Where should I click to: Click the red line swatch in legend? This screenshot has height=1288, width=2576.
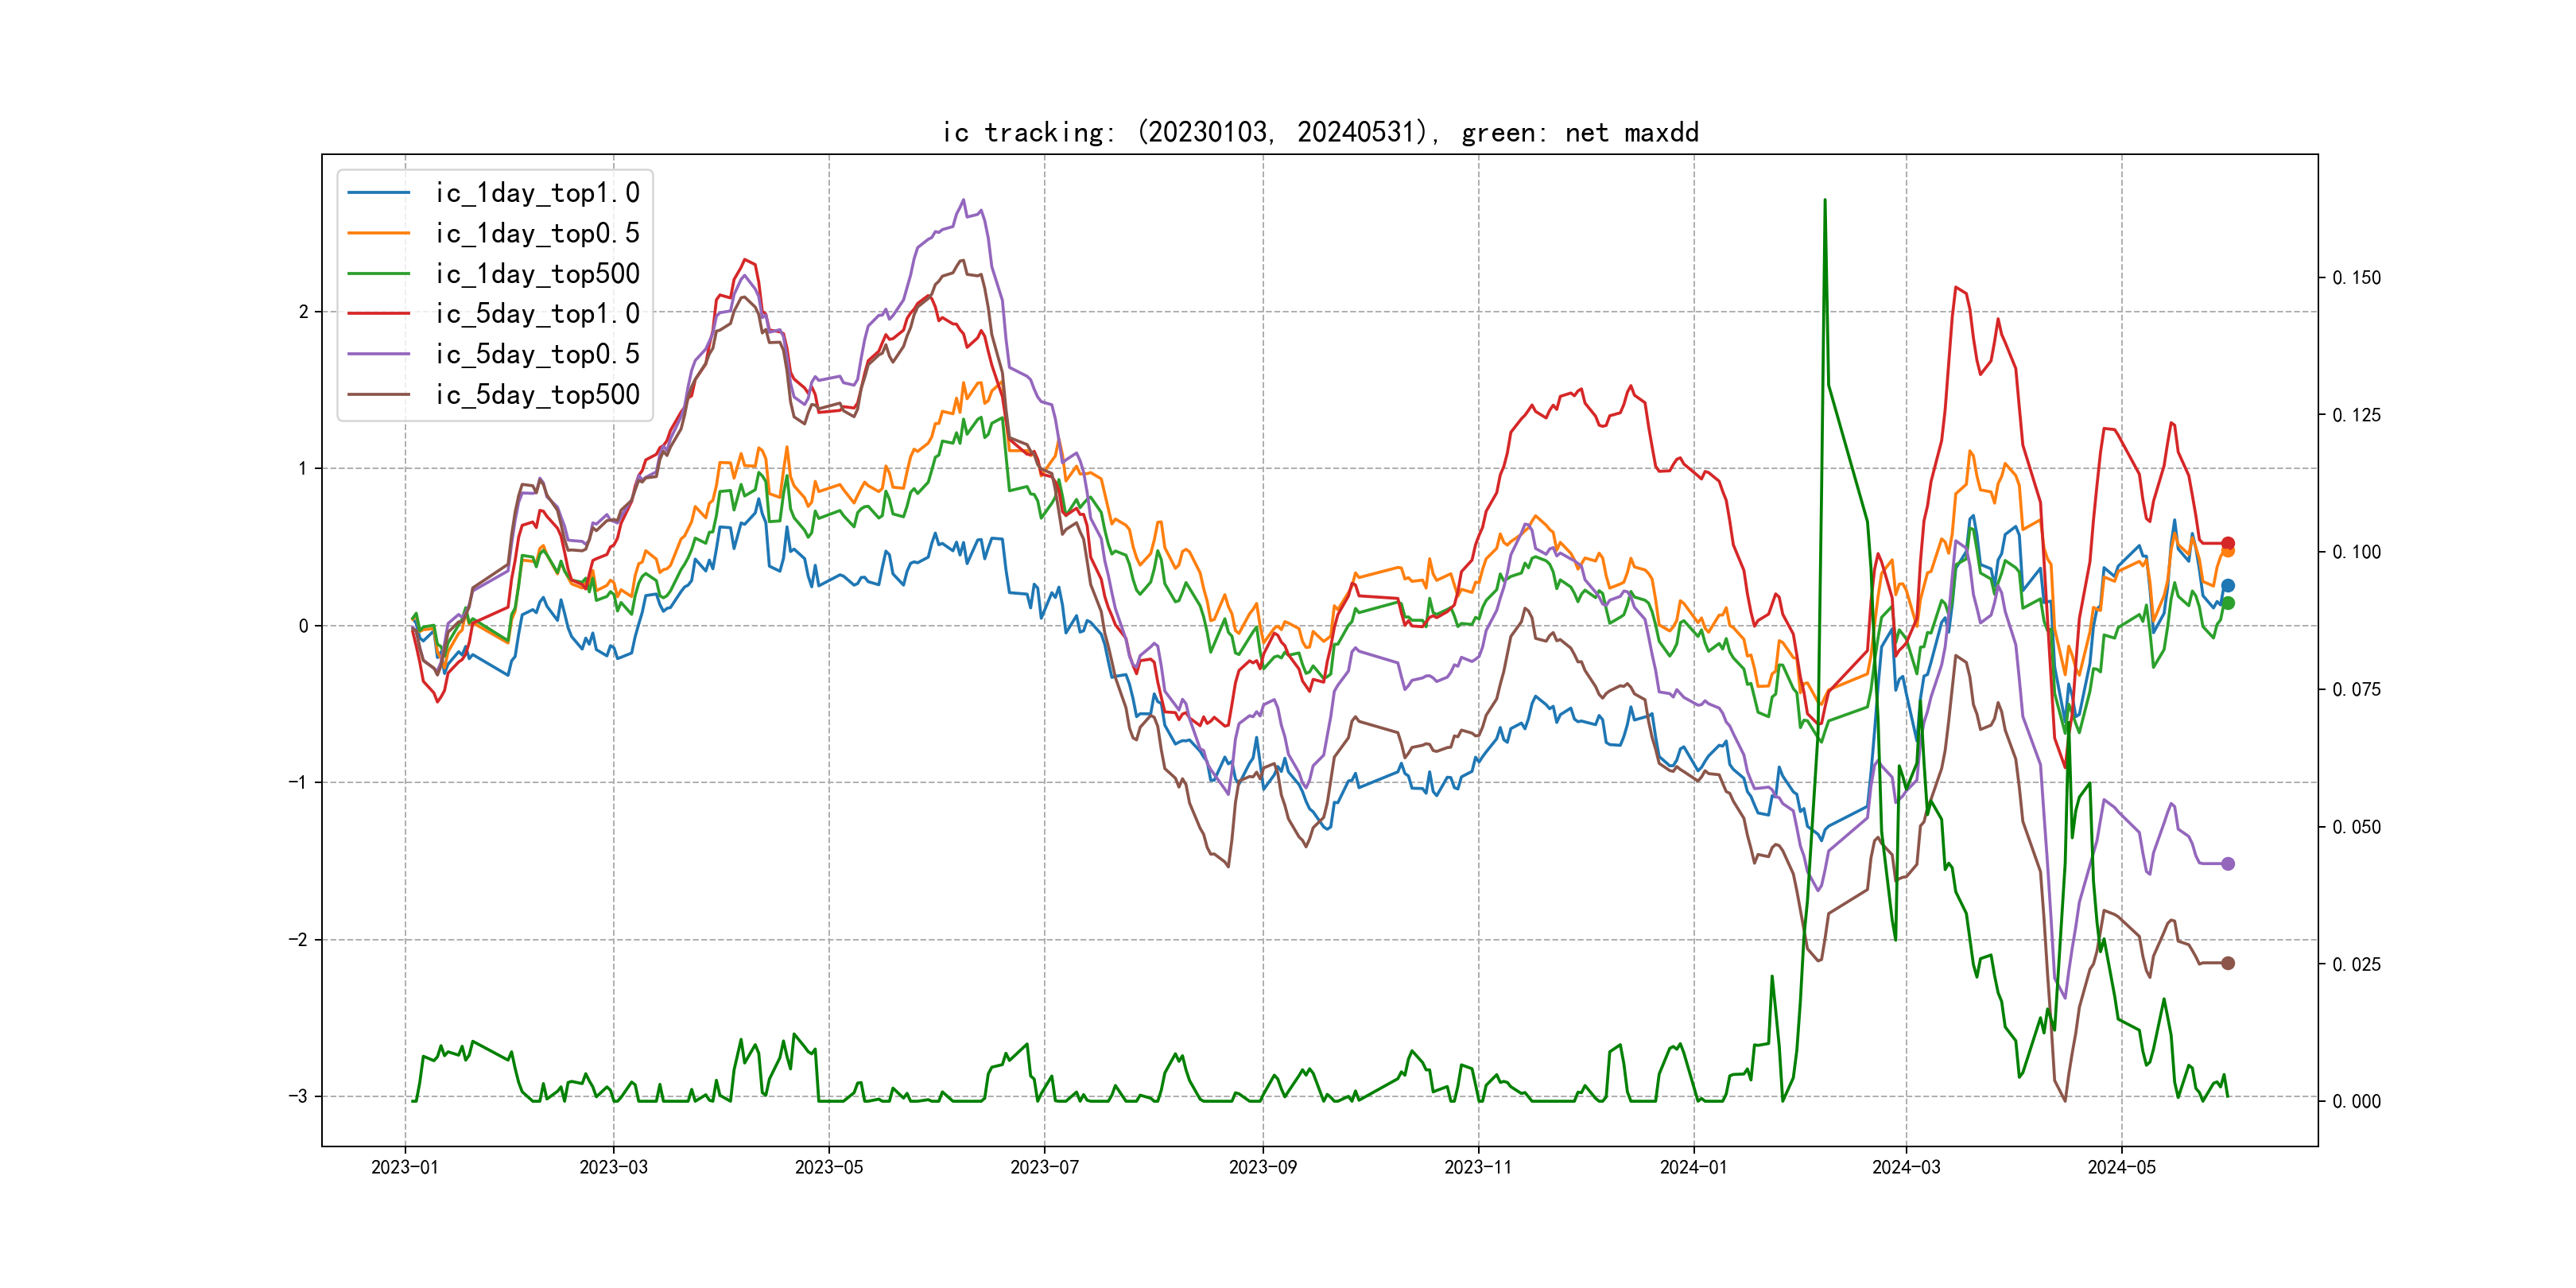[378, 314]
